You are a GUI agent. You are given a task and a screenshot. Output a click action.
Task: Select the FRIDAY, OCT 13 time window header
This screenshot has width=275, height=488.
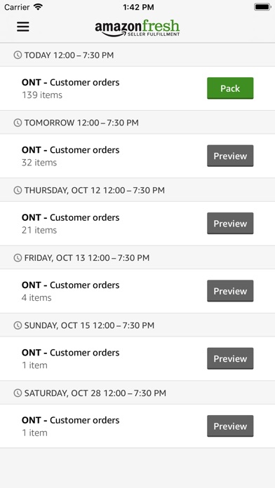click(x=137, y=258)
